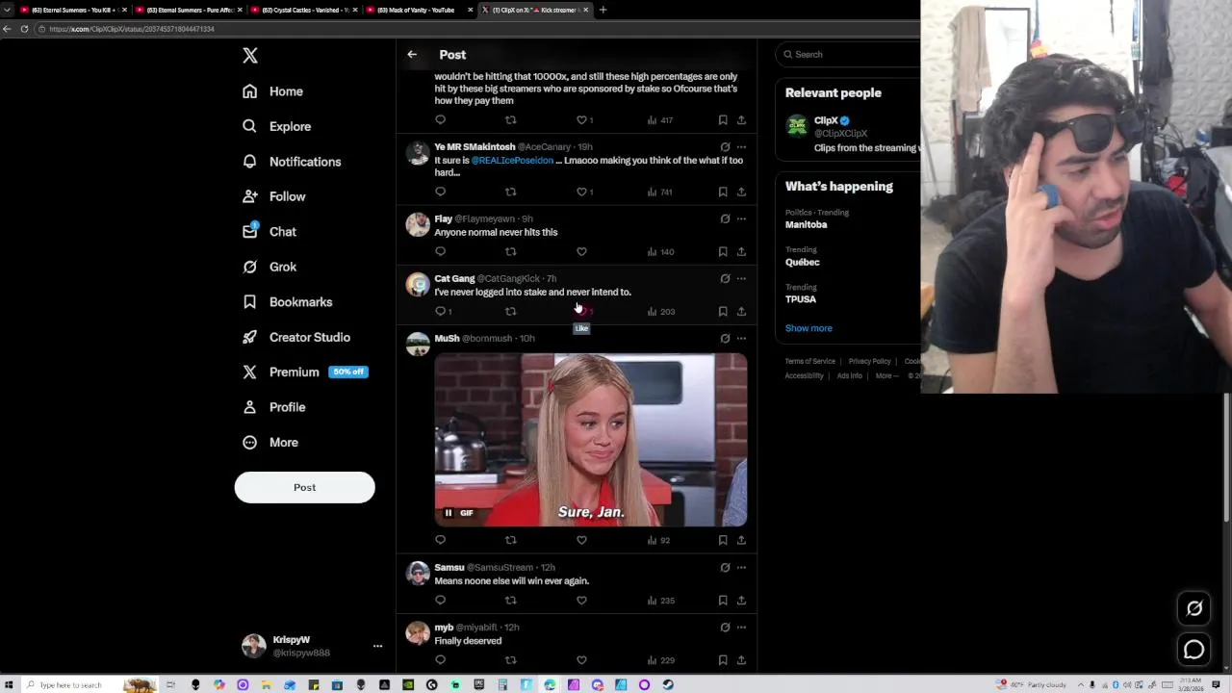Bookmark Samsu's reply

click(x=723, y=601)
